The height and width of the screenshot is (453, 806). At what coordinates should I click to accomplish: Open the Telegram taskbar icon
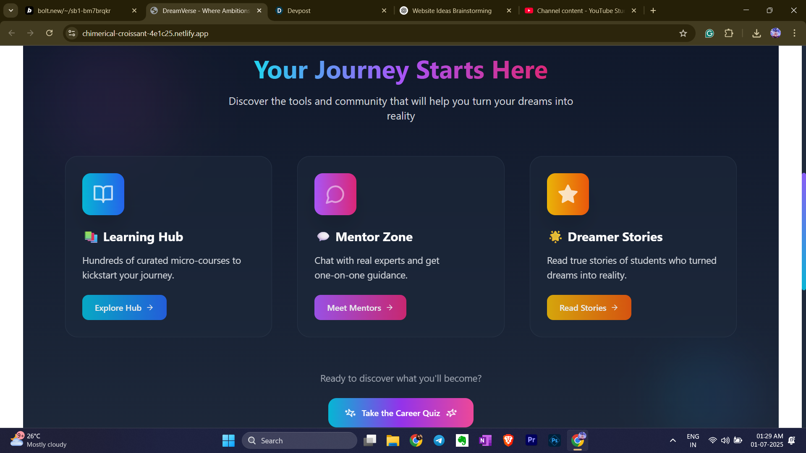tap(439, 440)
